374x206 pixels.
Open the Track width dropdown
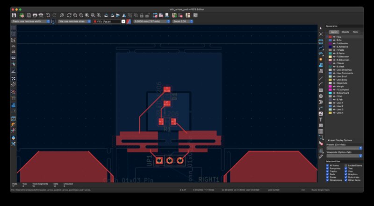click(x=30, y=21)
